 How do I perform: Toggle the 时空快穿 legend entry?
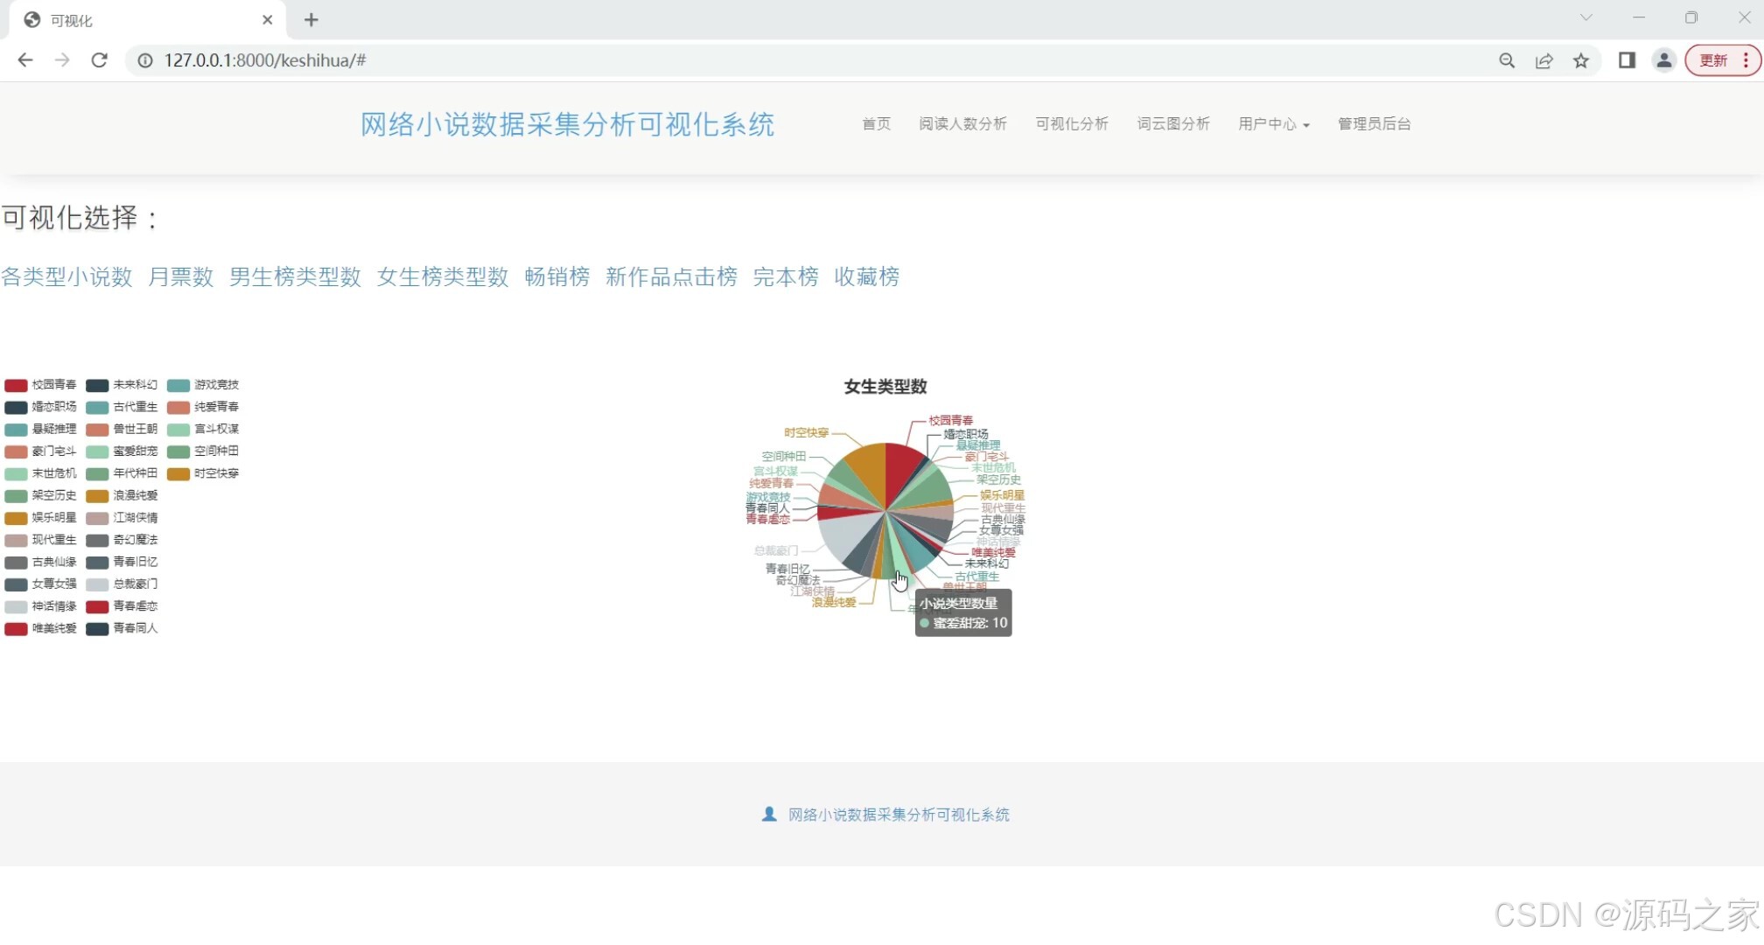203,473
